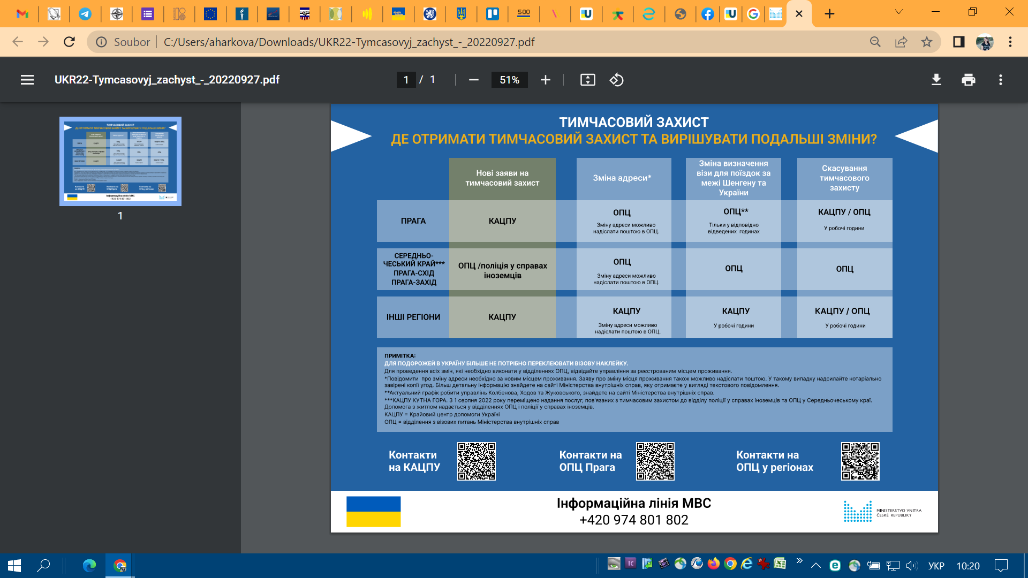
Task: Zoom in with the plus button
Action: point(545,80)
